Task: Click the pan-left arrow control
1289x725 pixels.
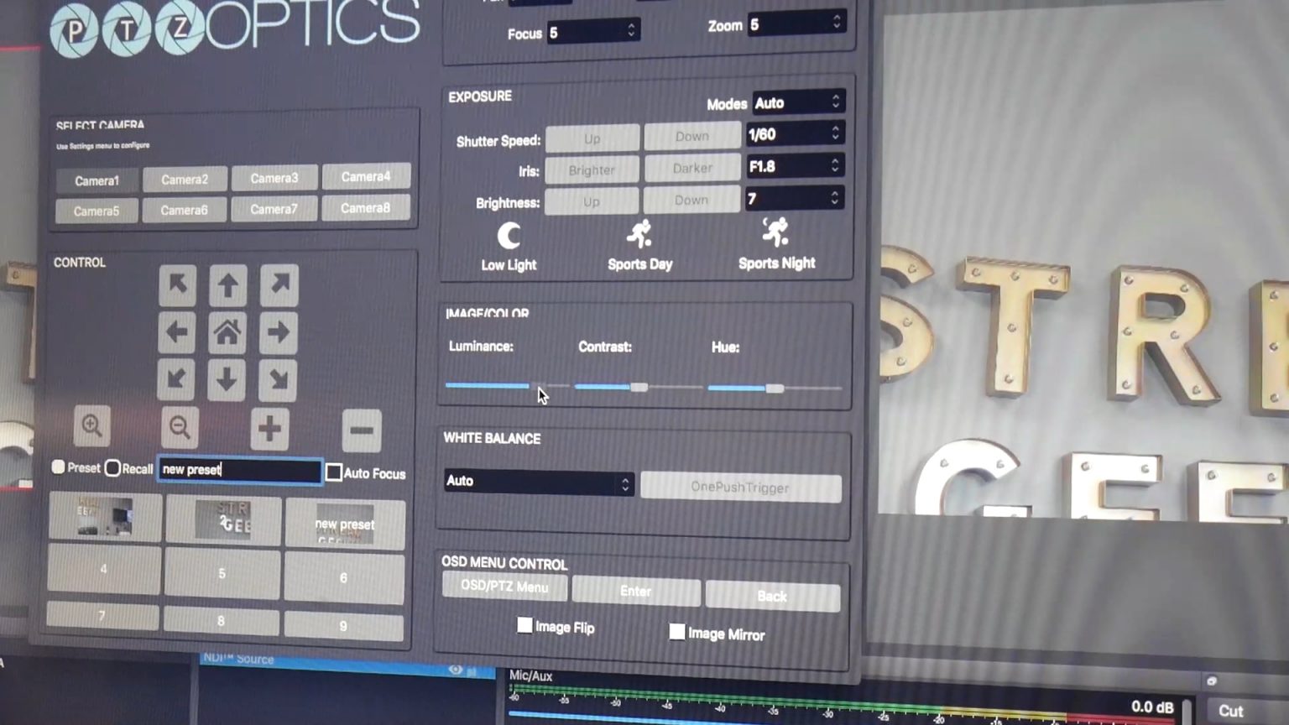Action: point(176,331)
